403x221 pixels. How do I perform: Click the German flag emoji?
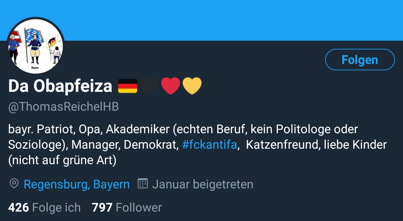[x=128, y=86]
